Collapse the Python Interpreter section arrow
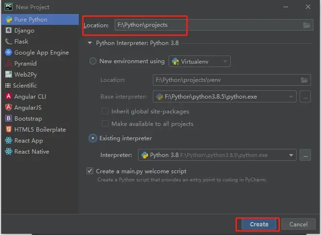This screenshot has width=321, height=235. [89, 43]
